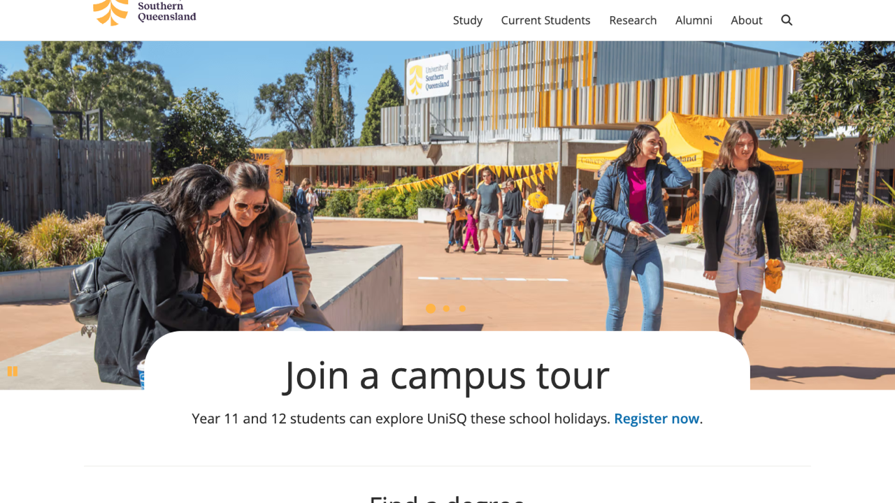Select the second carousel slide dot
This screenshot has height=503, width=895.
point(446,308)
